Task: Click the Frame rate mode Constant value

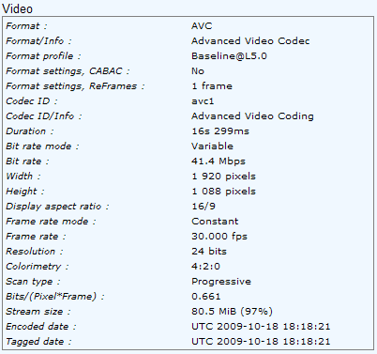Action: click(215, 222)
